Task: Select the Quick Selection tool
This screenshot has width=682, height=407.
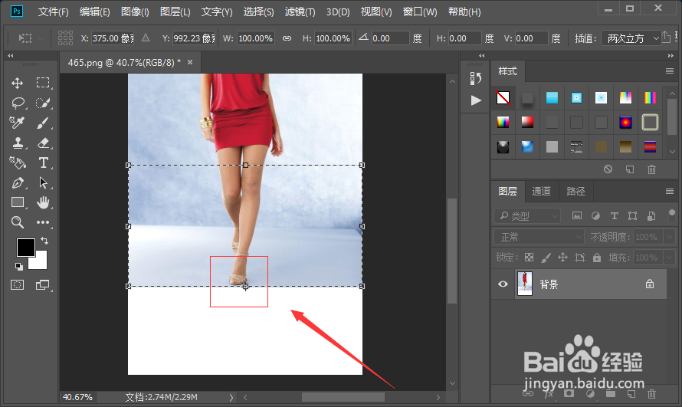Action: coord(43,103)
